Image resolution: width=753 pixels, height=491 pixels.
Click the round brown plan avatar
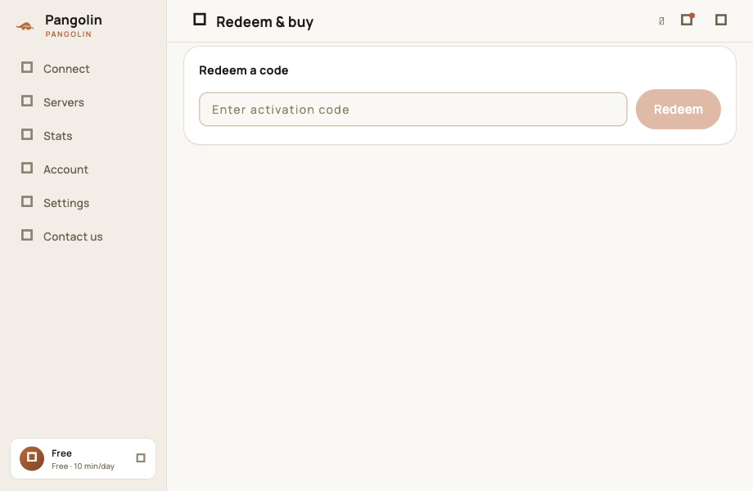click(32, 458)
